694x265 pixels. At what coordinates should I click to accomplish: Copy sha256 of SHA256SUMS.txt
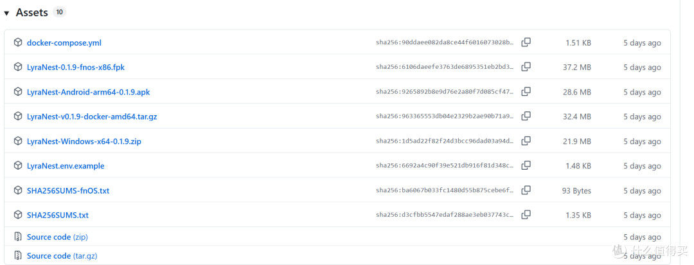point(526,215)
